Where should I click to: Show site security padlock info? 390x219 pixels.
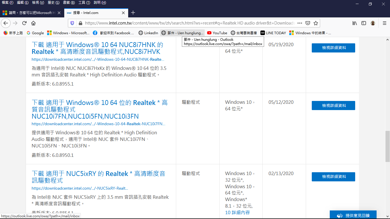(x=80, y=23)
